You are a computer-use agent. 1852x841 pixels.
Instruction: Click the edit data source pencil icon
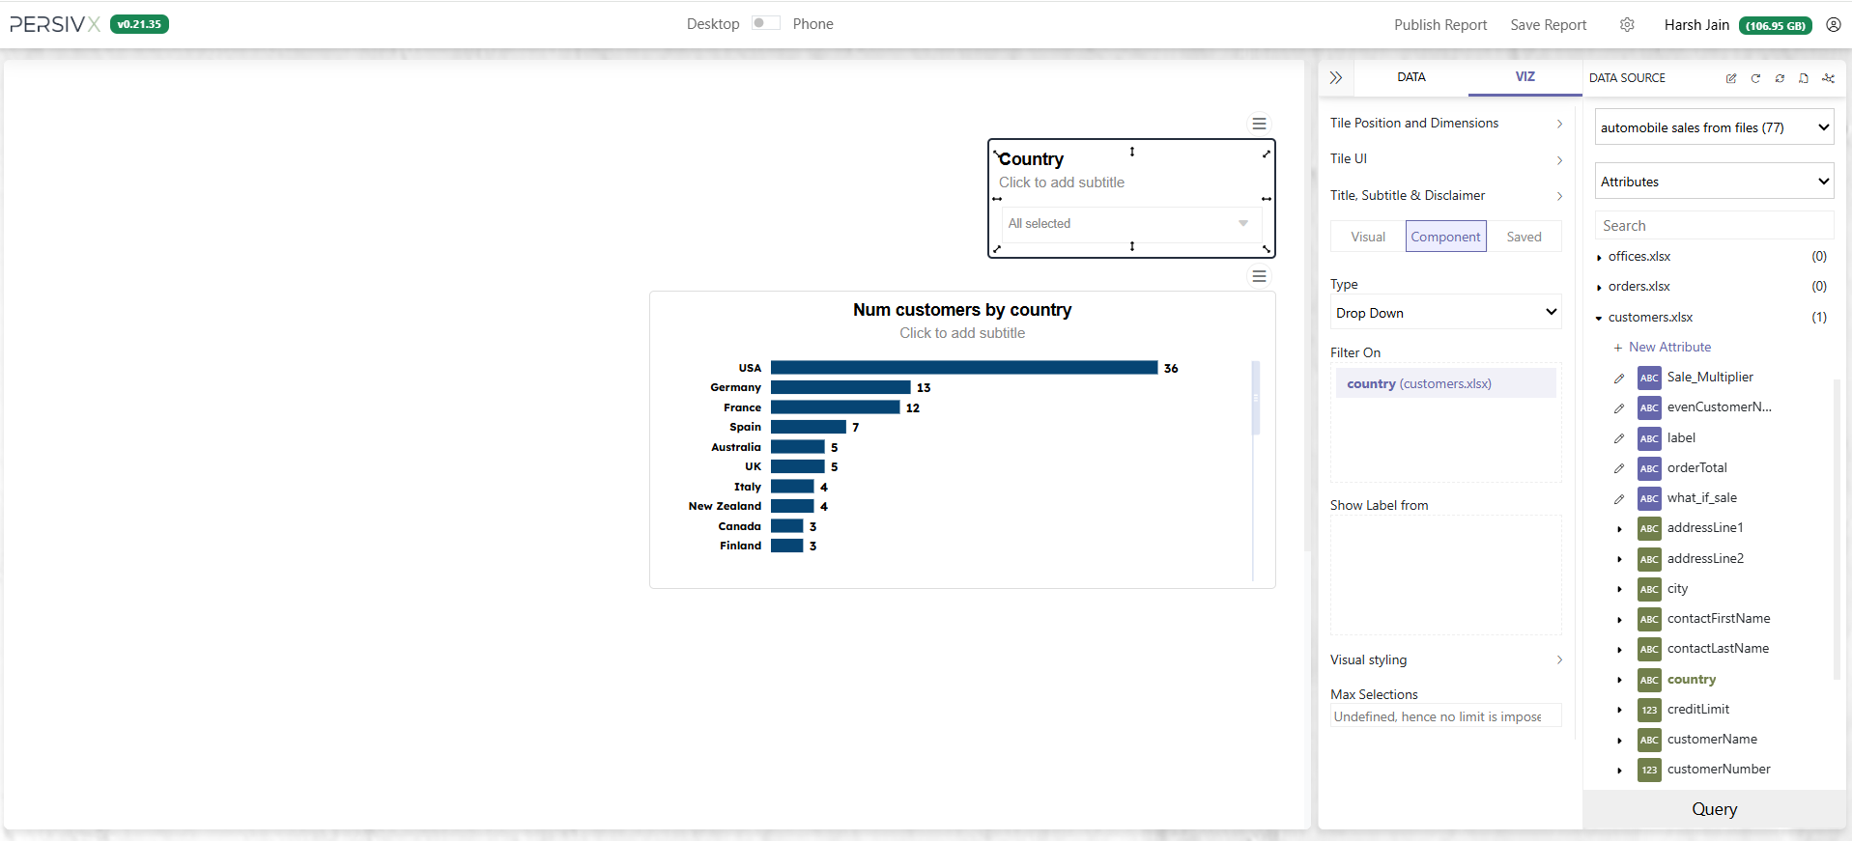(x=1731, y=78)
